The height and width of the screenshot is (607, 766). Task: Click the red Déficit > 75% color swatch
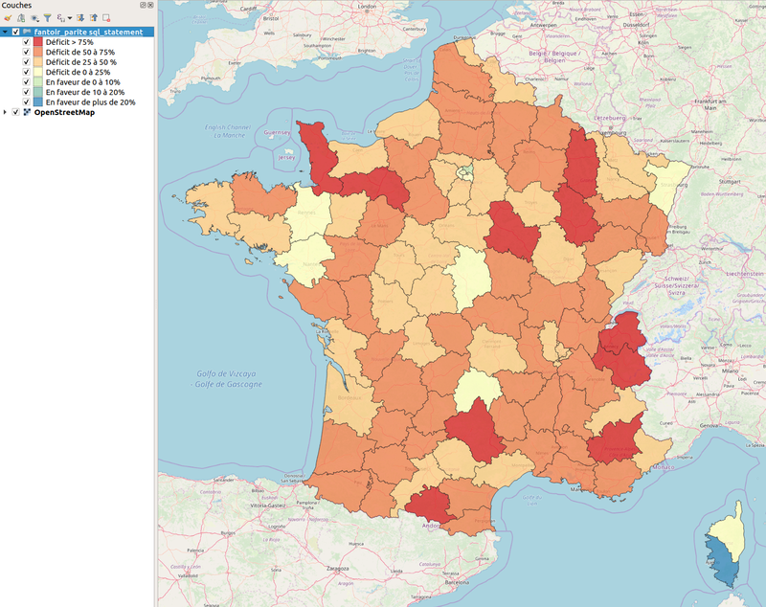(x=37, y=42)
